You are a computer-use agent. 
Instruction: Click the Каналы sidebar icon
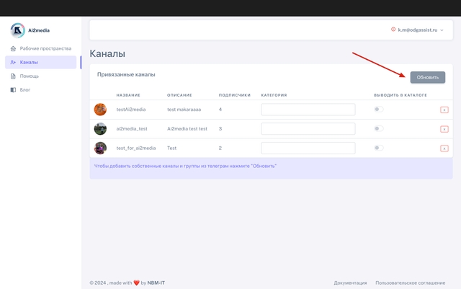coord(13,62)
